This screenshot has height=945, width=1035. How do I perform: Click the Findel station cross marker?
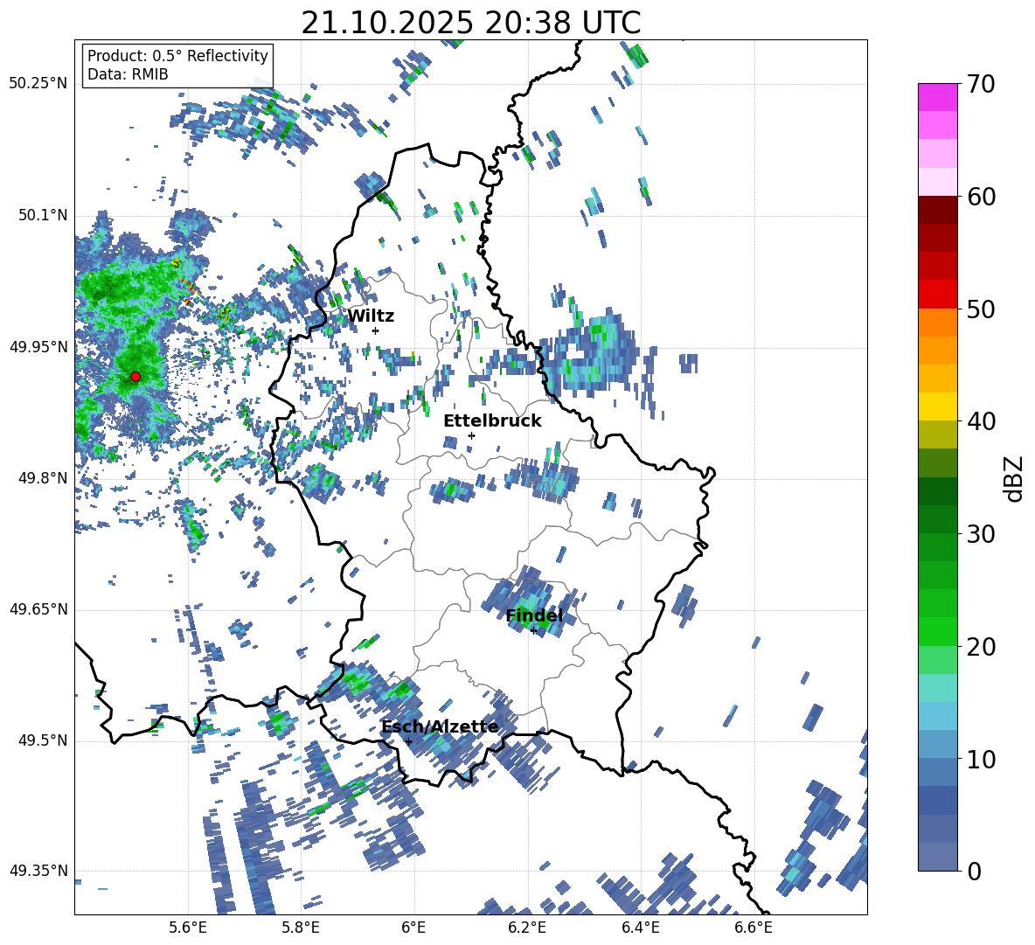533,631
